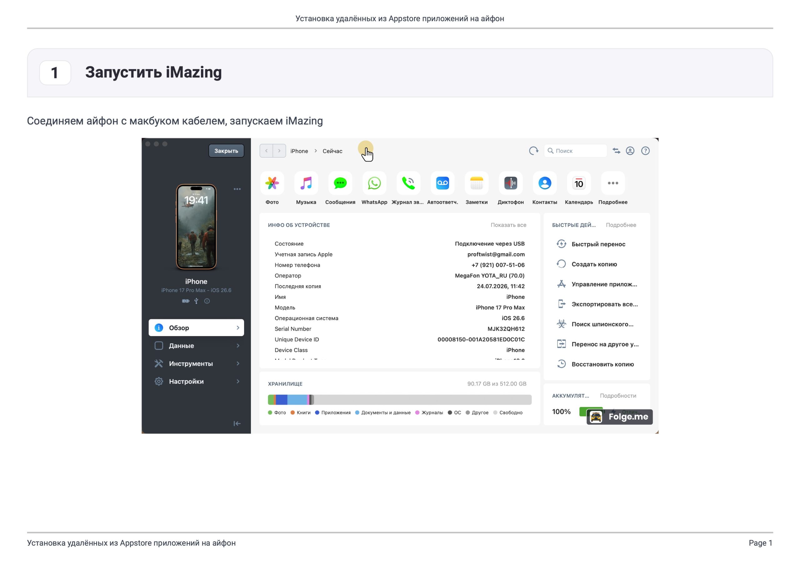800x565 pixels.
Task: Click the serial number MJK32QH612
Action: 506,329
